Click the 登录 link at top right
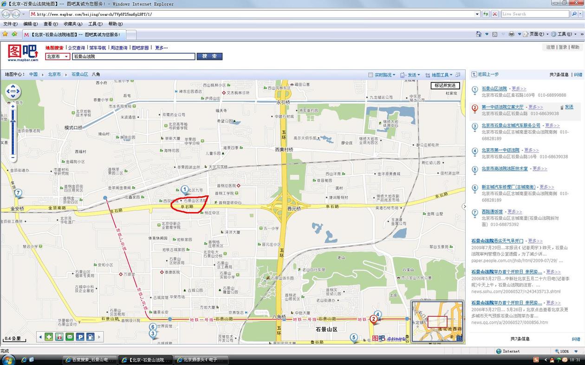This screenshot has height=365, width=585. (x=563, y=47)
